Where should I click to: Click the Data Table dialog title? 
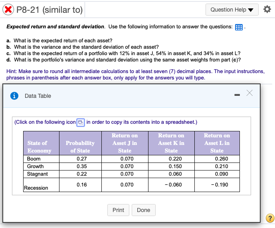coord(38,96)
